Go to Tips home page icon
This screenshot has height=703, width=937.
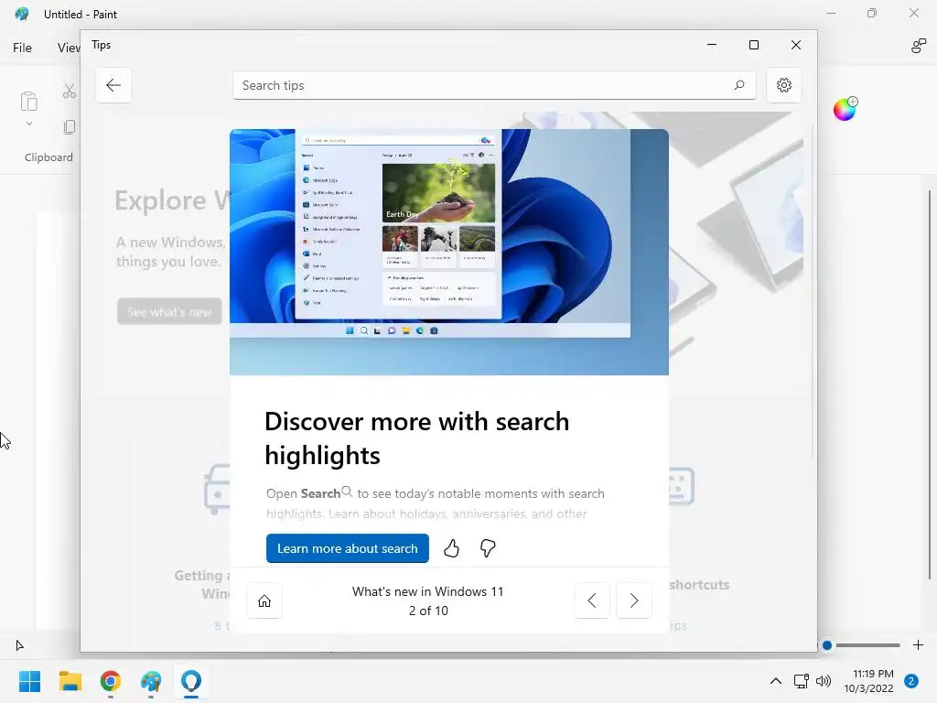264,600
